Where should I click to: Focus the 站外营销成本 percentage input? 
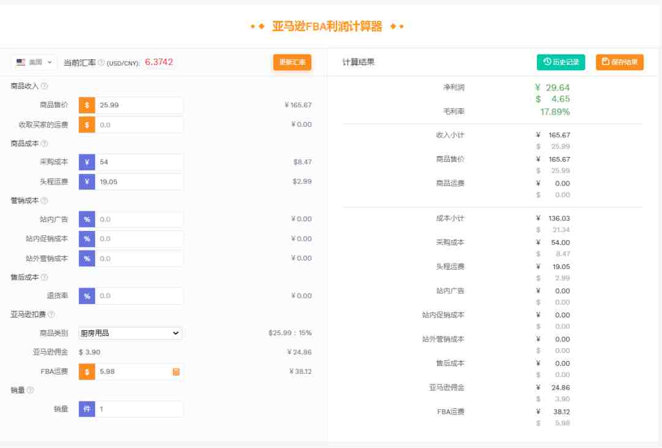(x=139, y=259)
